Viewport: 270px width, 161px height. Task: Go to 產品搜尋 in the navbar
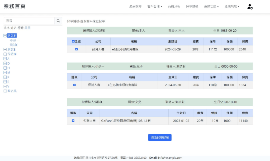click(135, 6)
